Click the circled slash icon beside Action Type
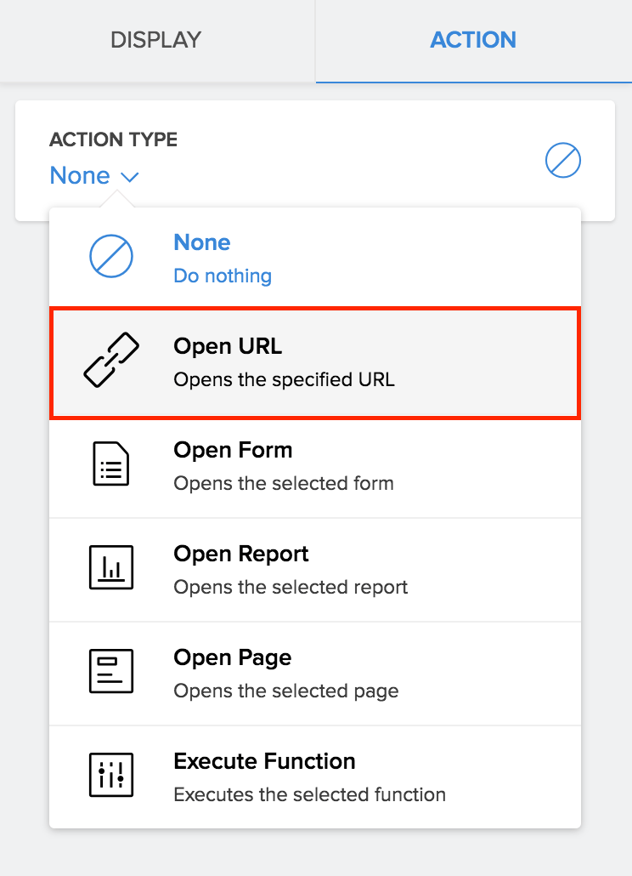 tap(562, 160)
